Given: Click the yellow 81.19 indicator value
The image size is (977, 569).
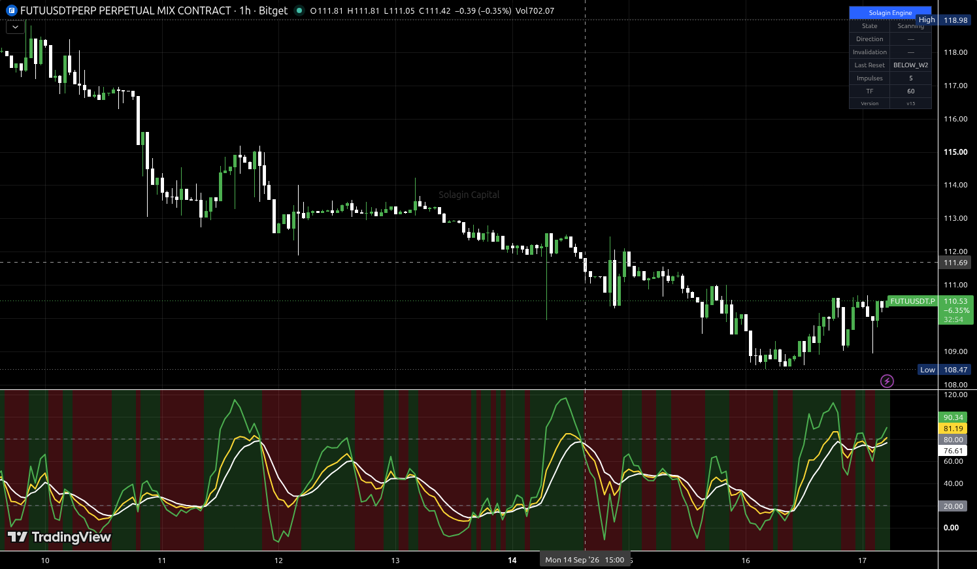Looking at the screenshot, I should click(x=953, y=429).
